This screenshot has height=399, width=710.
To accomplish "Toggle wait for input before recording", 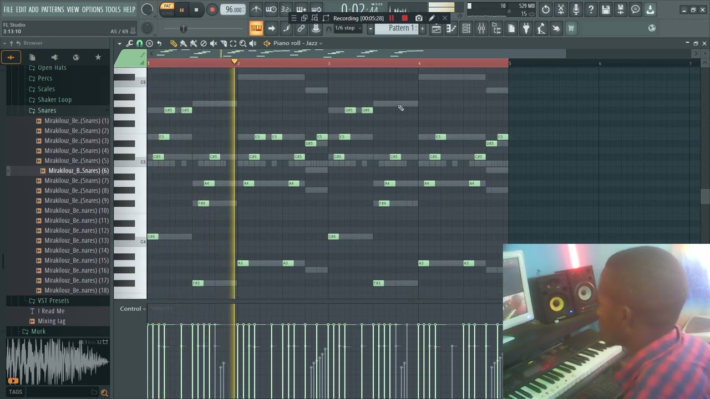I will click(271, 9).
